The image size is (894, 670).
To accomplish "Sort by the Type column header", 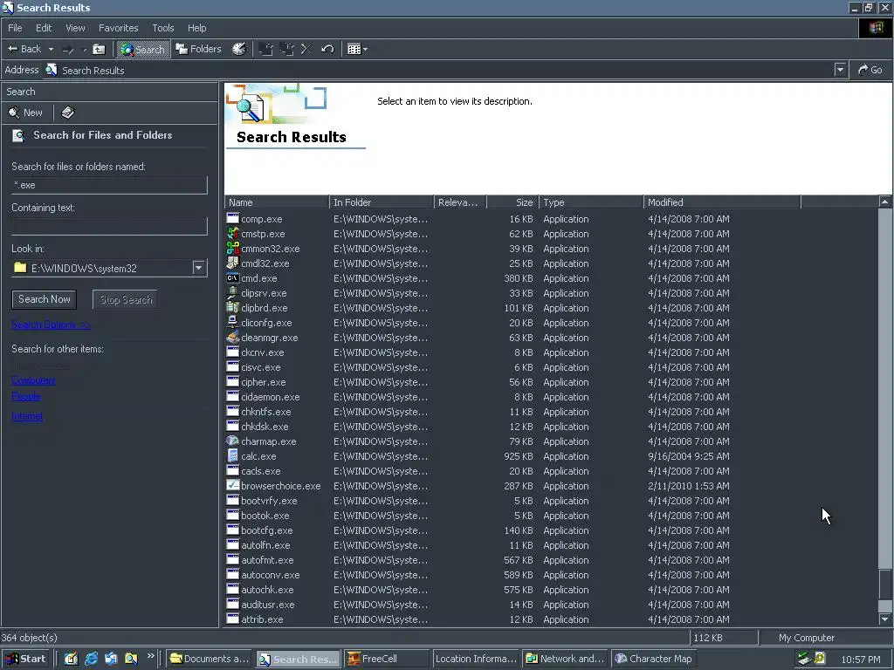I will [591, 202].
